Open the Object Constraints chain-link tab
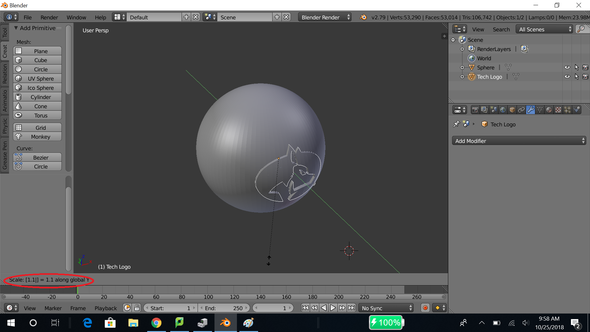The width and height of the screenshot is (590, 332). pyautogui.click(x=521, y=110)
